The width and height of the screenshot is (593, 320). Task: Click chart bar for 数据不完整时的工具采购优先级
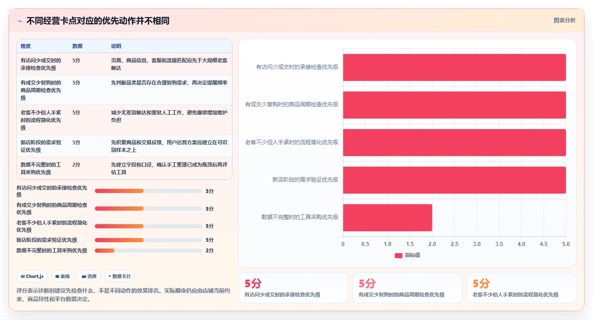coord(387,217)
